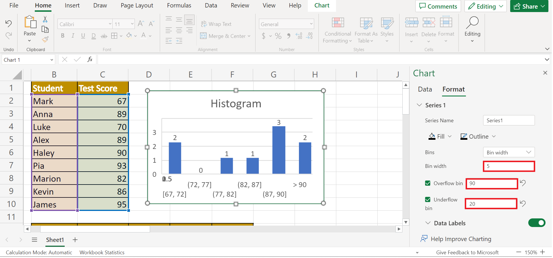Click the Bin width input field
This screenshot has height=258, width=553.
pyautogui.click(x=508, y=166)
